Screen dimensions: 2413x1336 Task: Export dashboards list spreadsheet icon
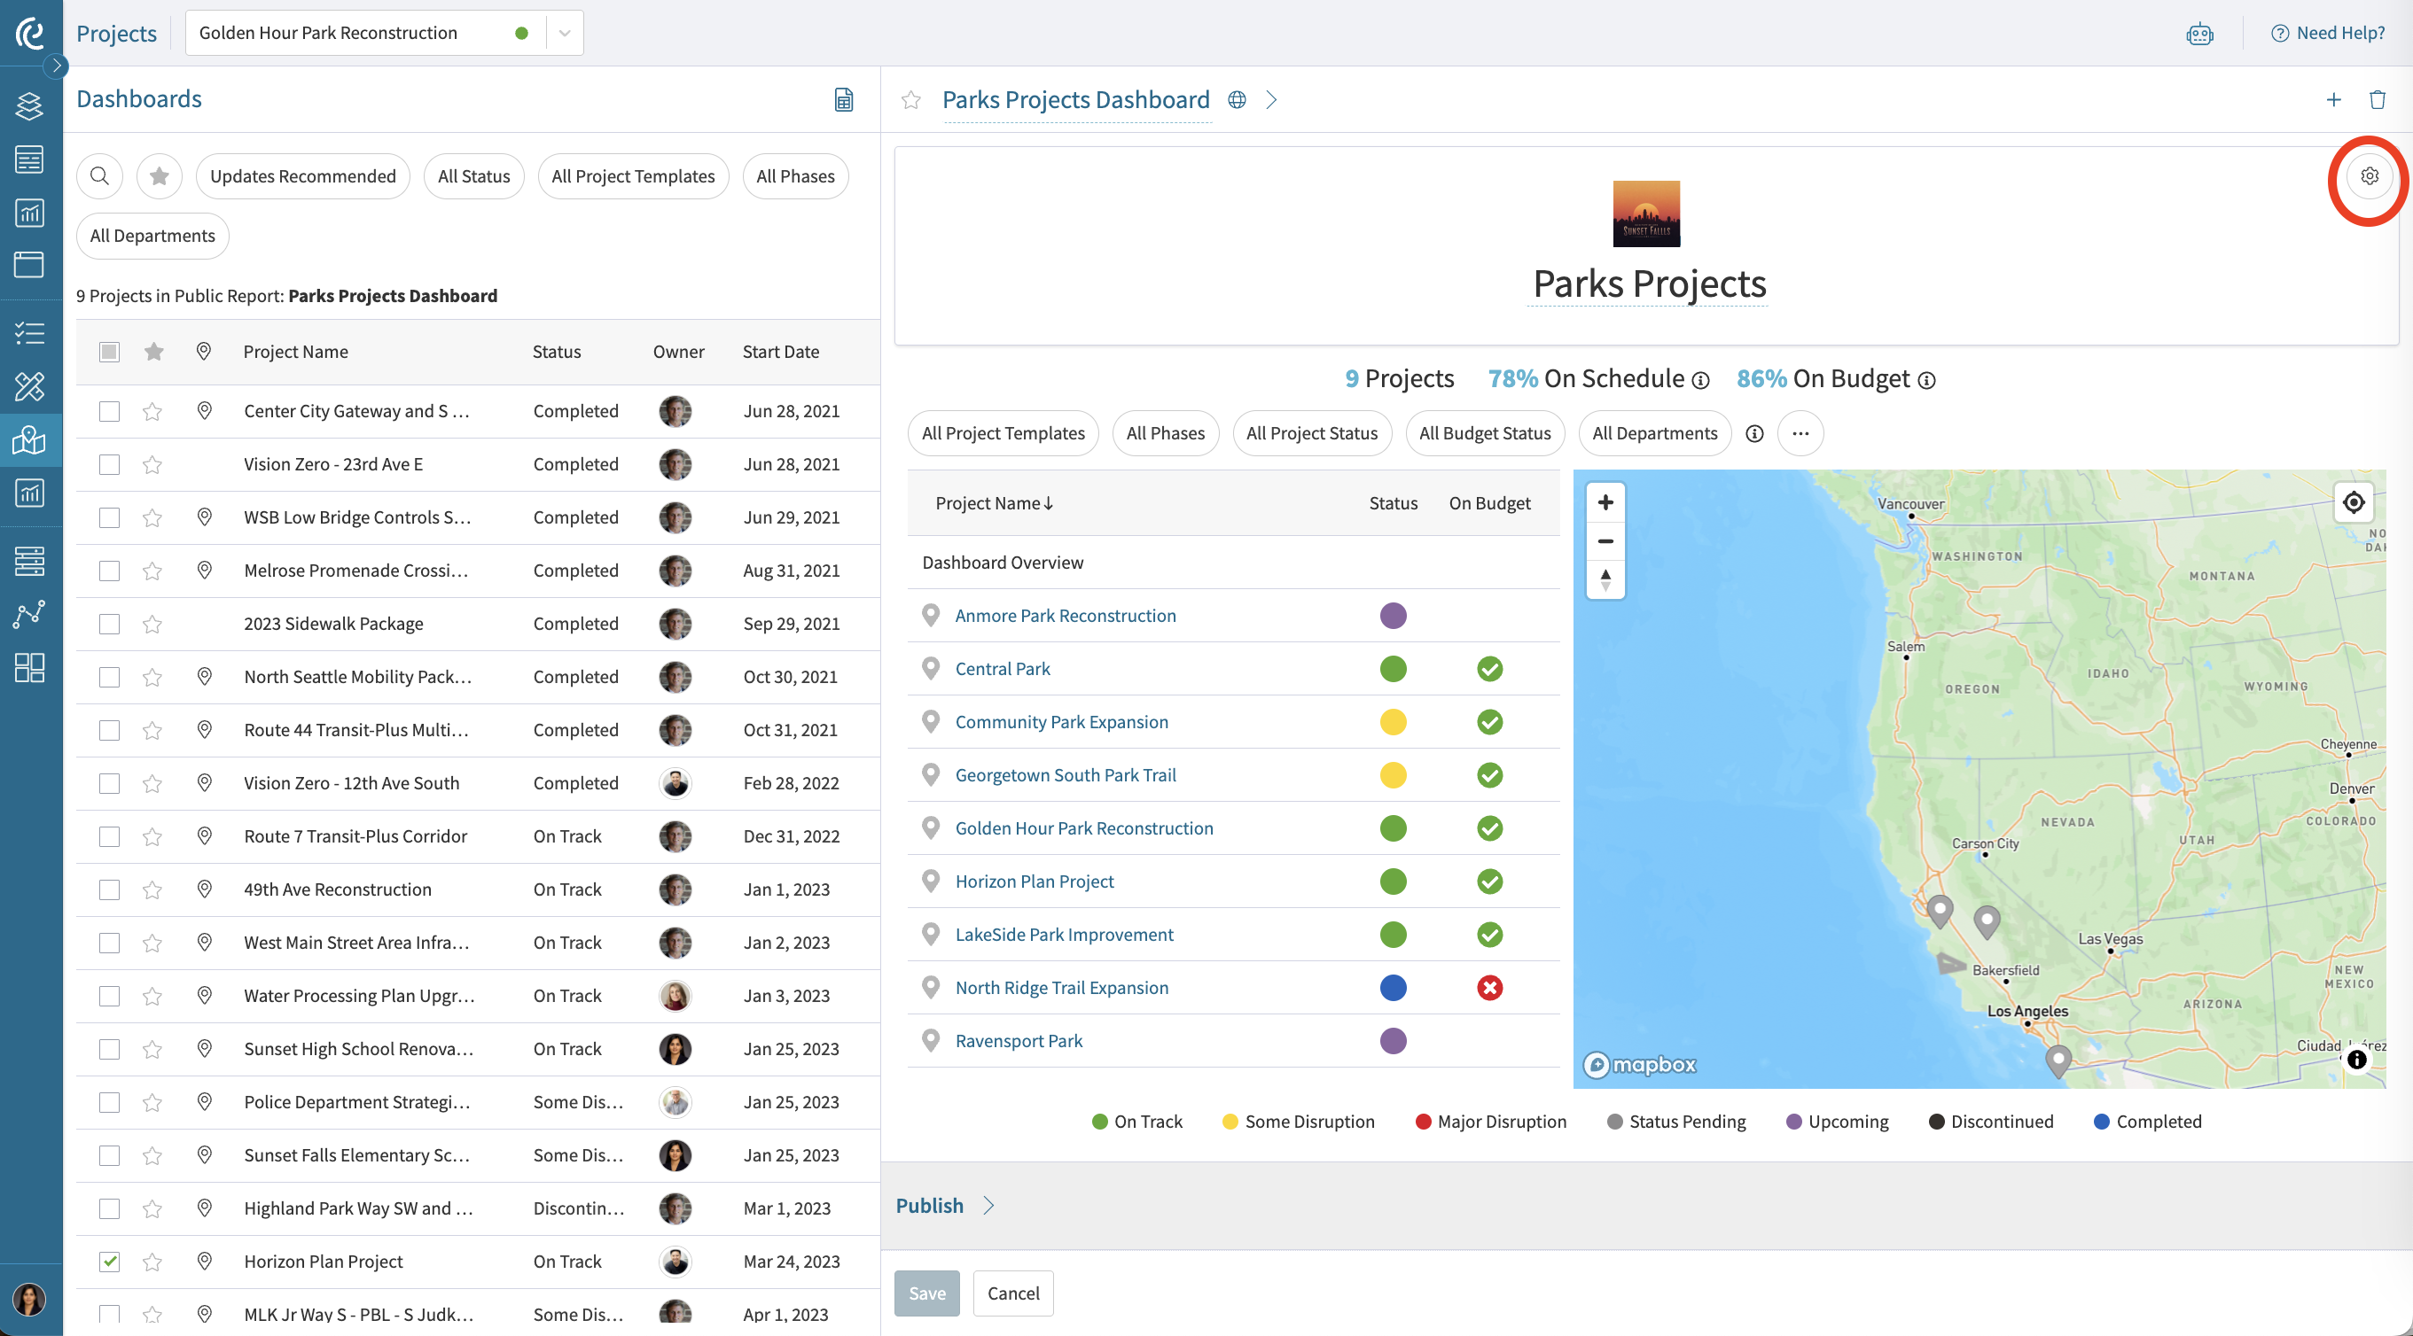pos(843,99)
